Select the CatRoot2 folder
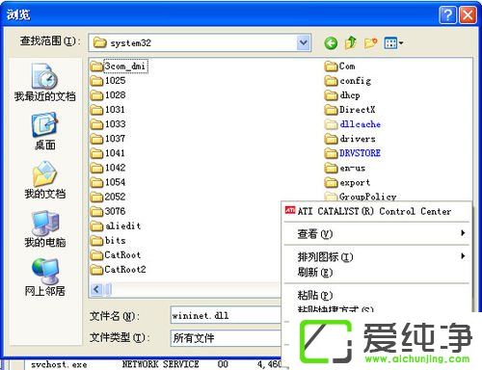The image size is (482, 370). click(x=119, y=270)
